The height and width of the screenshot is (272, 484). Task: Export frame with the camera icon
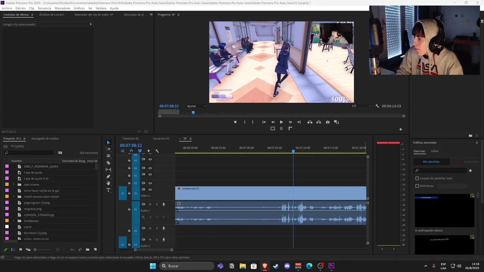[327, 122]
